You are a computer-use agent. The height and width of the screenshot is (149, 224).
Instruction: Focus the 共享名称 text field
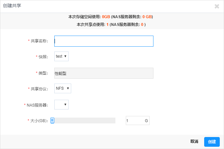(104, 41)
